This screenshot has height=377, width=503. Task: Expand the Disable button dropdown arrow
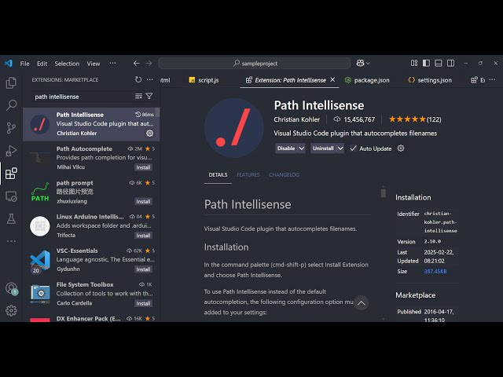301,148
